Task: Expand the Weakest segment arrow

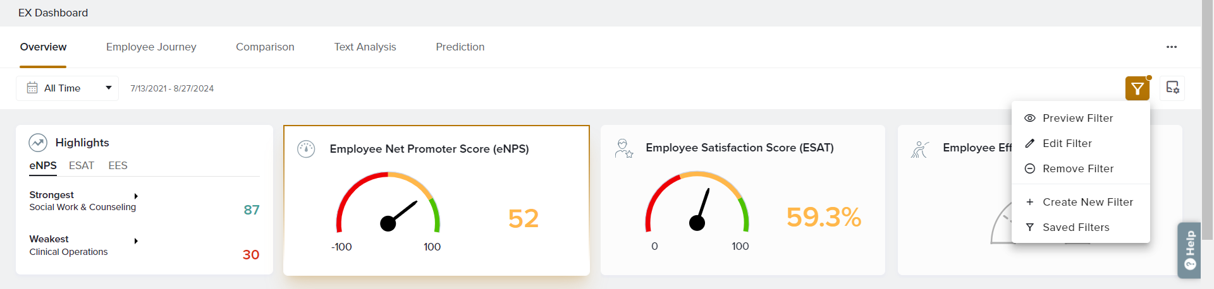Action: (136, 241)
